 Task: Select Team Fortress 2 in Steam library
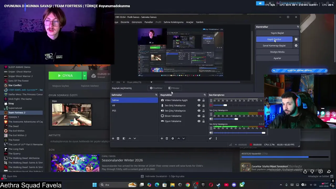(21, 113)
